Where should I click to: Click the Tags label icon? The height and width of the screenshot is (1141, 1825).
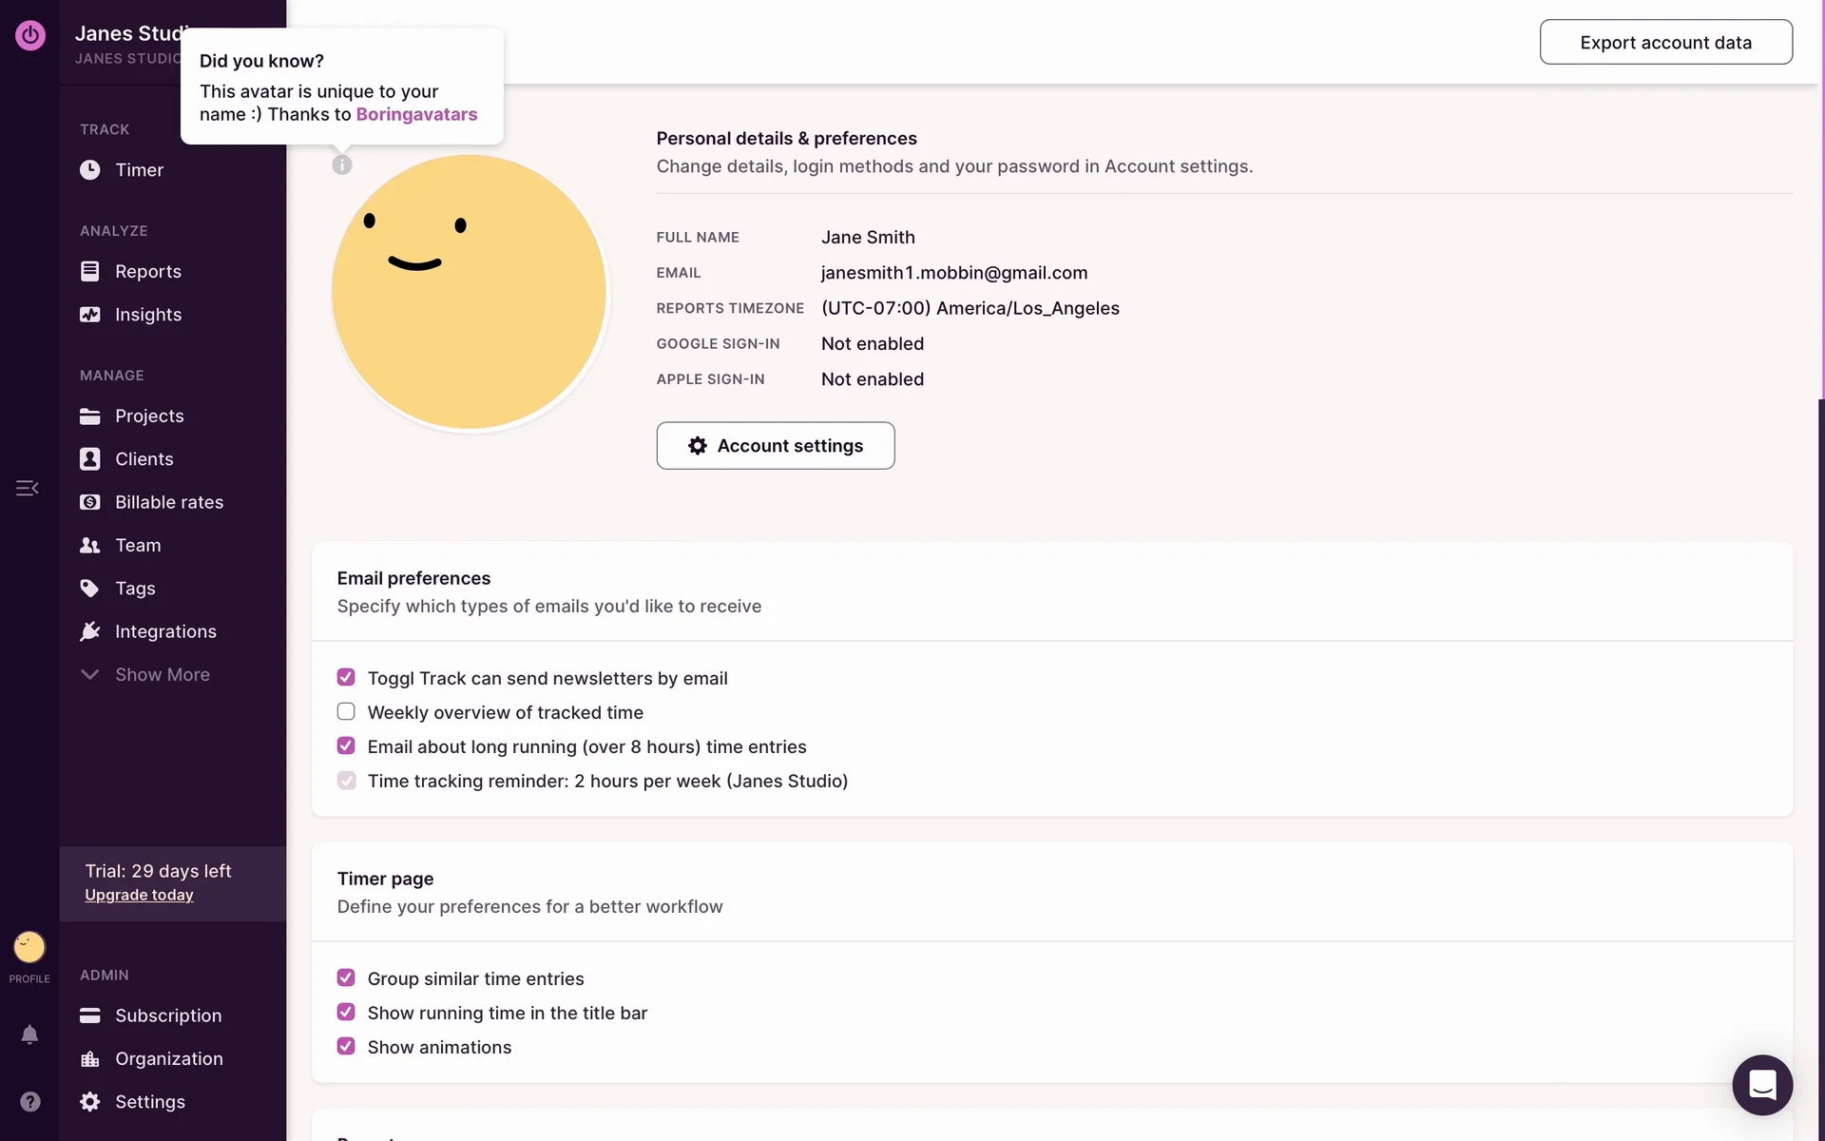coord(90,589)
